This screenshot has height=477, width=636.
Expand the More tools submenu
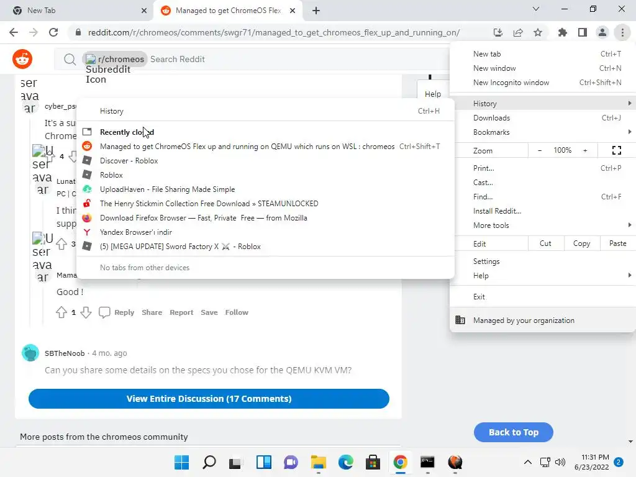[x=542, y=225]
